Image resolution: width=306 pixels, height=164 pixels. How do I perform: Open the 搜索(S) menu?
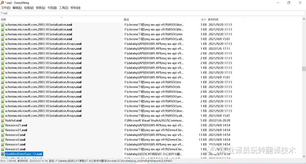40,8
